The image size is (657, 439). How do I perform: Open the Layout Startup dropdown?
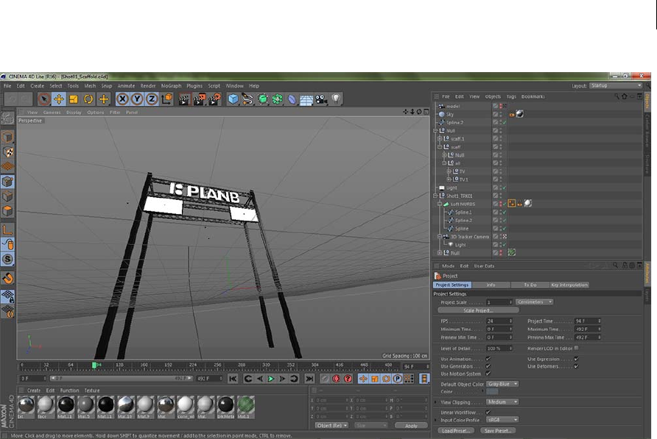616,85
